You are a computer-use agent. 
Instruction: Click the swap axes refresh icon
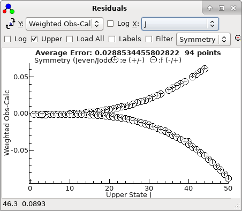10,24
